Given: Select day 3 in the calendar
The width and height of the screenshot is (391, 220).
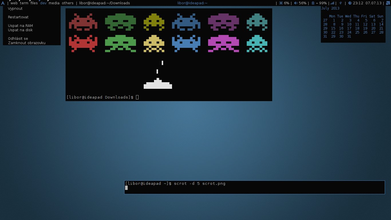Looking at the screenshot, I should coord(350,20).
